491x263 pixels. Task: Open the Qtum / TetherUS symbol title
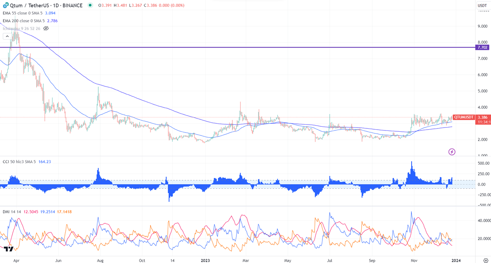click(x=46, y=5)
